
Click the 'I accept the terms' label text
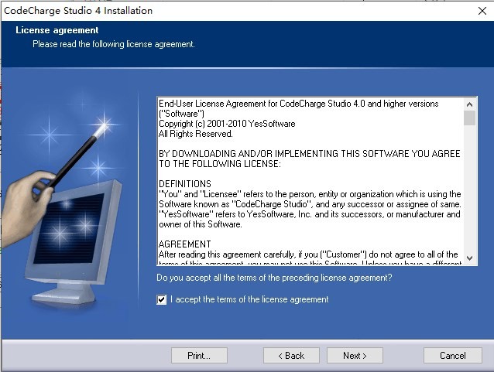point(249,299)
